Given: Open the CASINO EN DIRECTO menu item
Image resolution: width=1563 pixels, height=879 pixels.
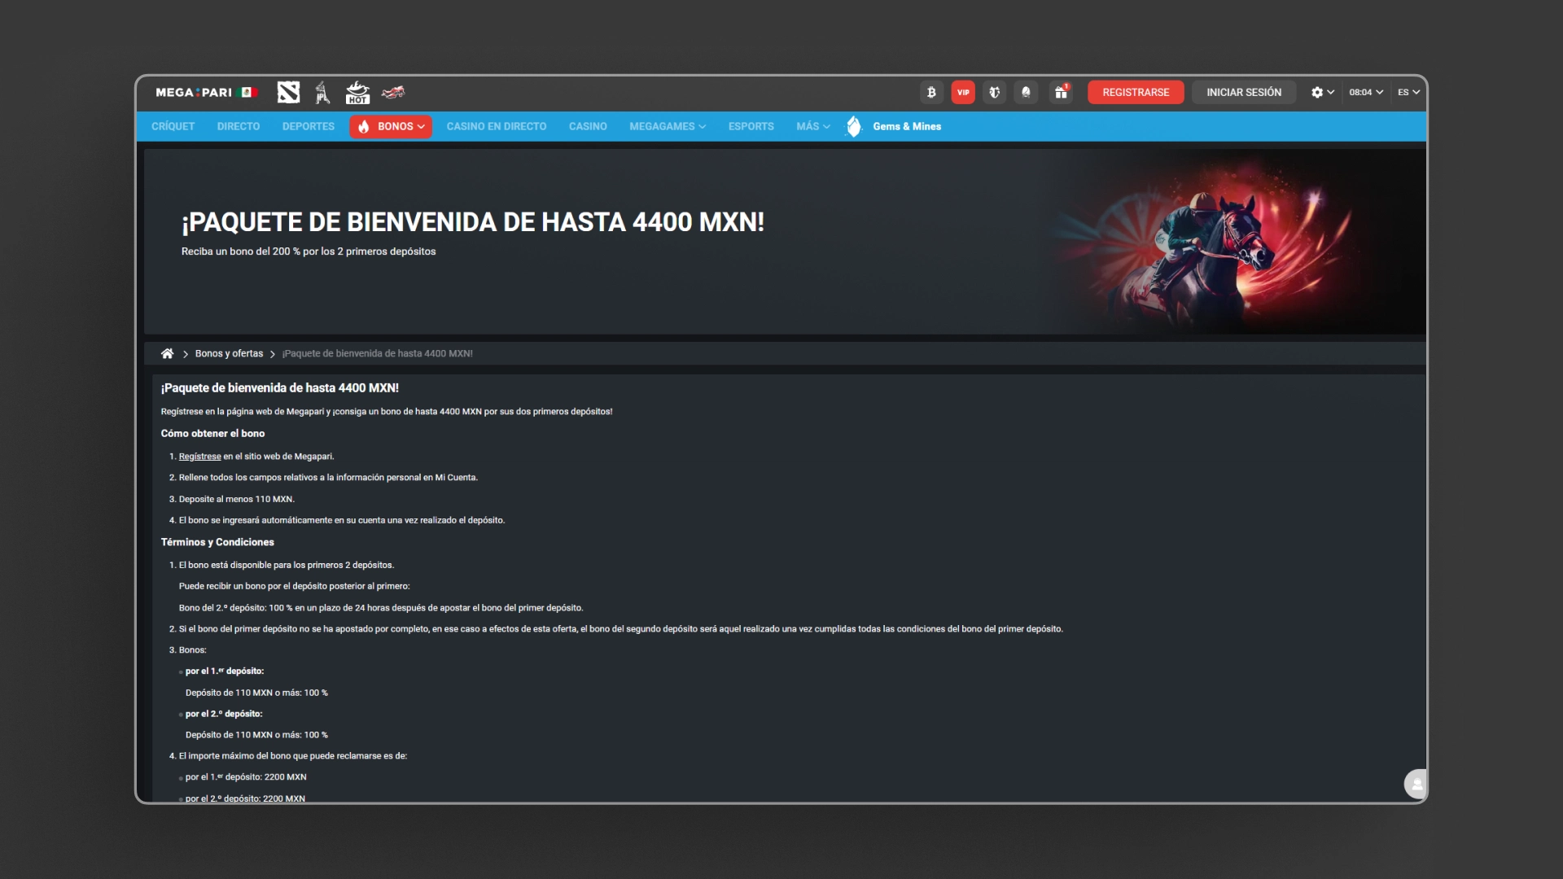Looking at the screenshot, I should pos(497,126).
